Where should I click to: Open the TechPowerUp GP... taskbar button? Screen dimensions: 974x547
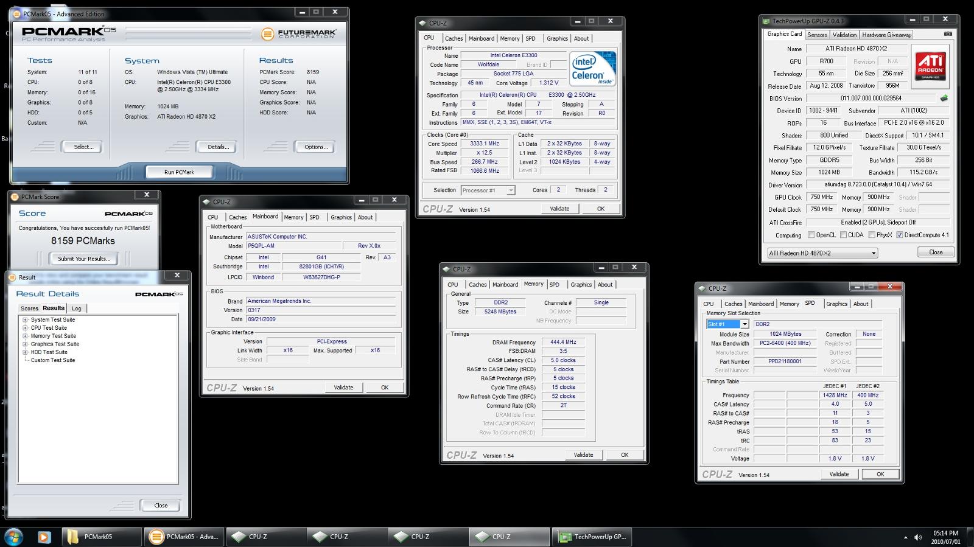[592, 537]
